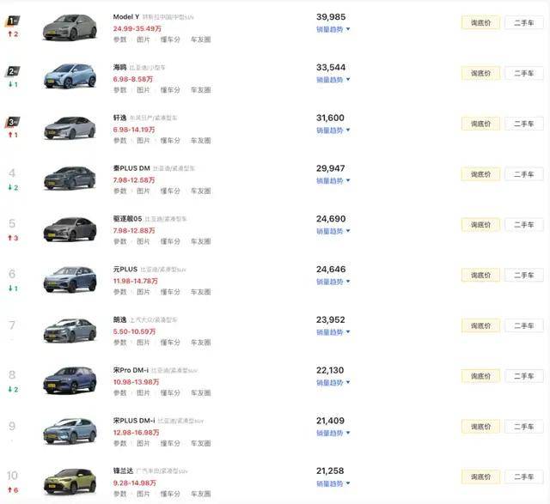Open 懂车分 link under 朗逸
550x504 pixels.
(x=170, y=343)
